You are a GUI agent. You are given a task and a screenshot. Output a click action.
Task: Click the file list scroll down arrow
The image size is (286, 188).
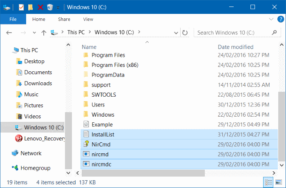(x=282, y=165)
